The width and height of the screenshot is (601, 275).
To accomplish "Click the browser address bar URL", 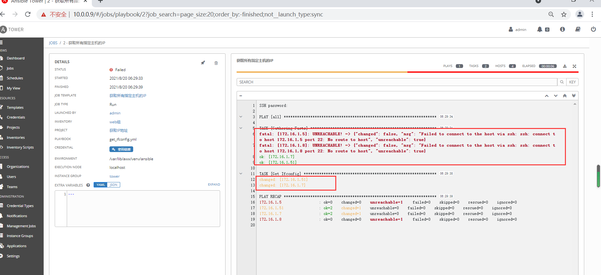I will pyautogui.click(x=198, y=15).
